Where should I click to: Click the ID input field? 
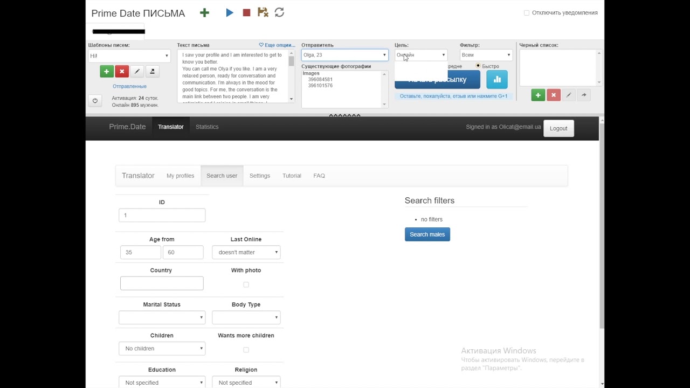pos(162,215)
